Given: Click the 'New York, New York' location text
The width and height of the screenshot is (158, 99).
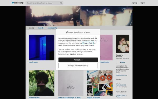Looking at the screenshot, I should point(122,59).
